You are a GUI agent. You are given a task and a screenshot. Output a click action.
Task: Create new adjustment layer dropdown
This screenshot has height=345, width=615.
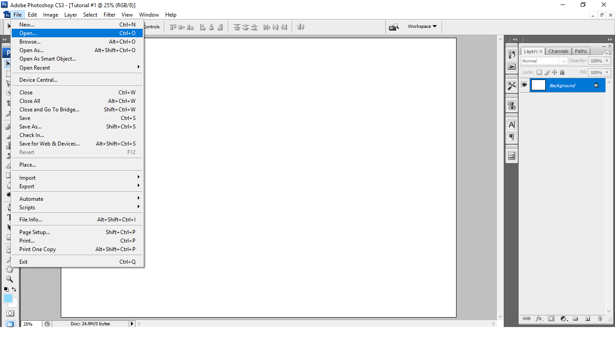(563, 318)
